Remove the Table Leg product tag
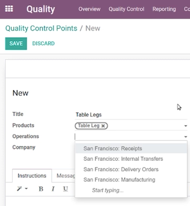This screenshot has width=190, height=206. (x=103, y=126)
